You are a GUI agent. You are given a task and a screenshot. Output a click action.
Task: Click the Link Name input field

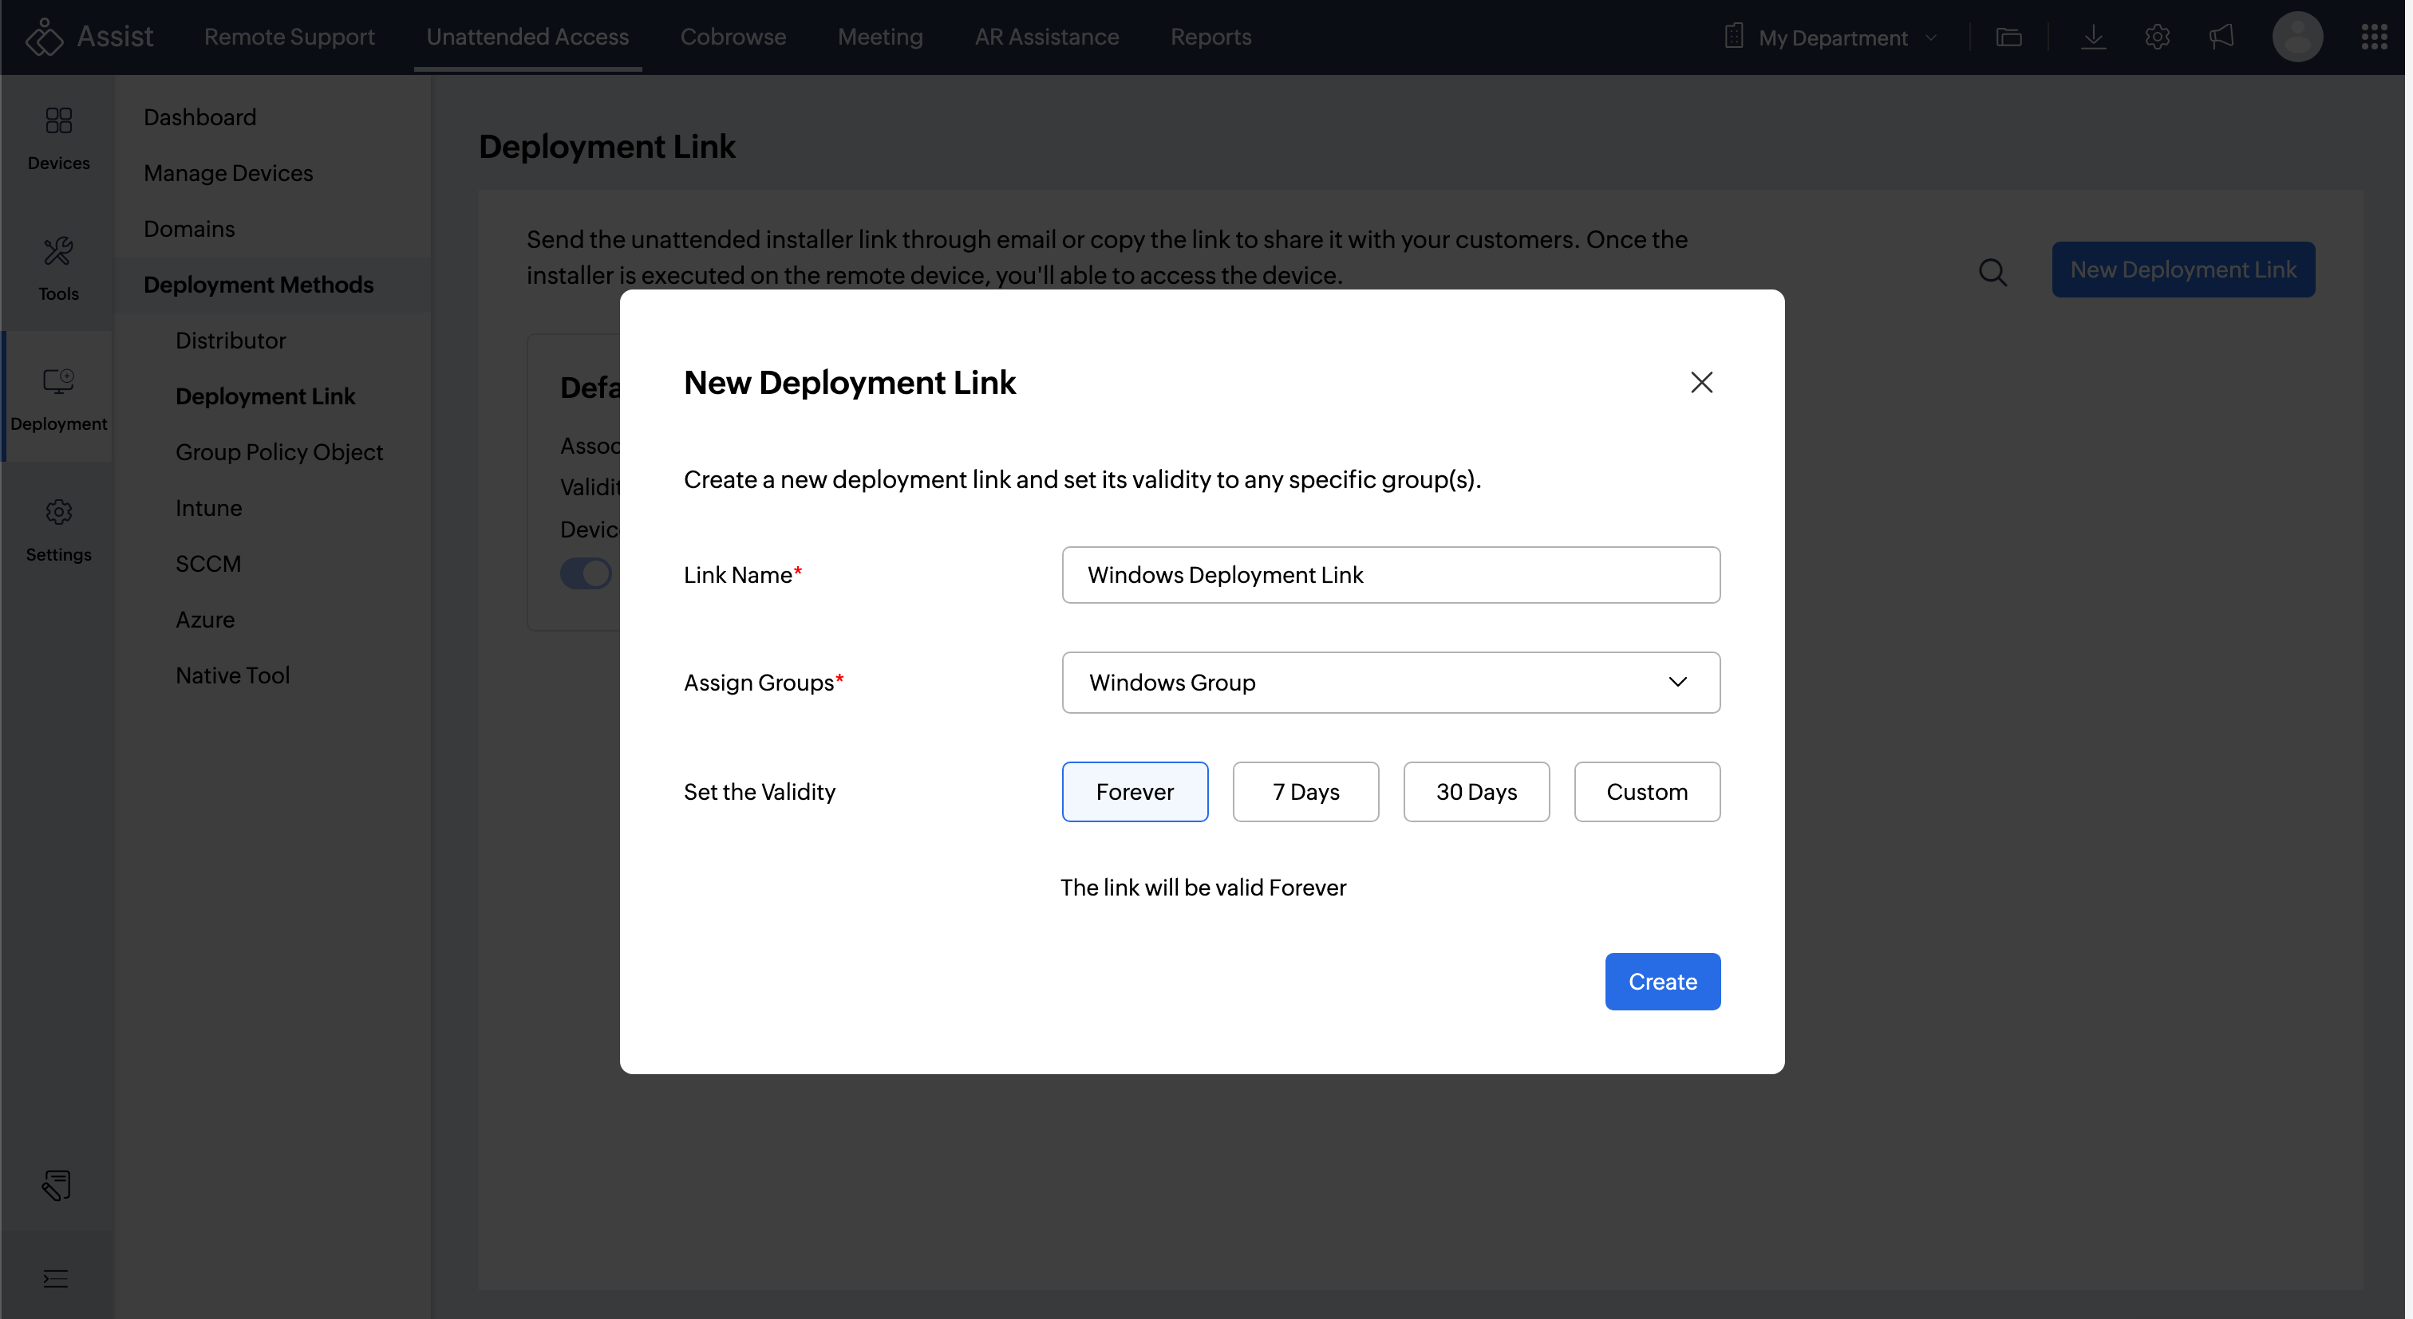1390,575
